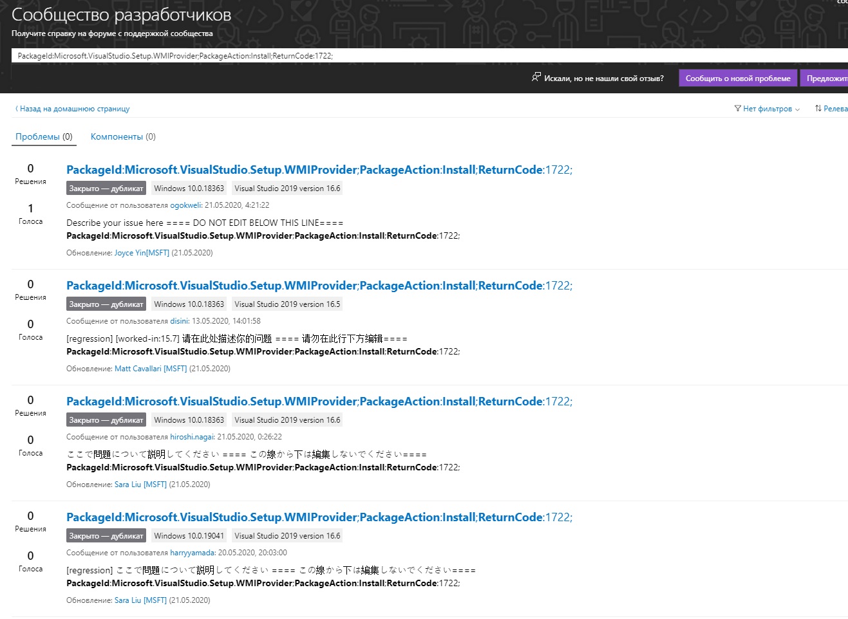This screenshot has height=619, width=848.
Task: Click the partially visible 'Предложить' button
Action: pyautogui.click(x=824, y=79)
